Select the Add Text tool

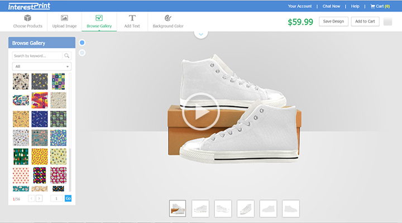132,22
